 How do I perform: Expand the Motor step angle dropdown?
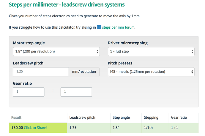(56, 51)
